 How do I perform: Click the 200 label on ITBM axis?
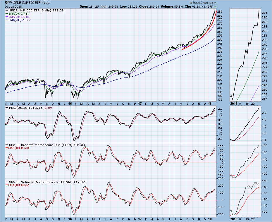point(221,147)
